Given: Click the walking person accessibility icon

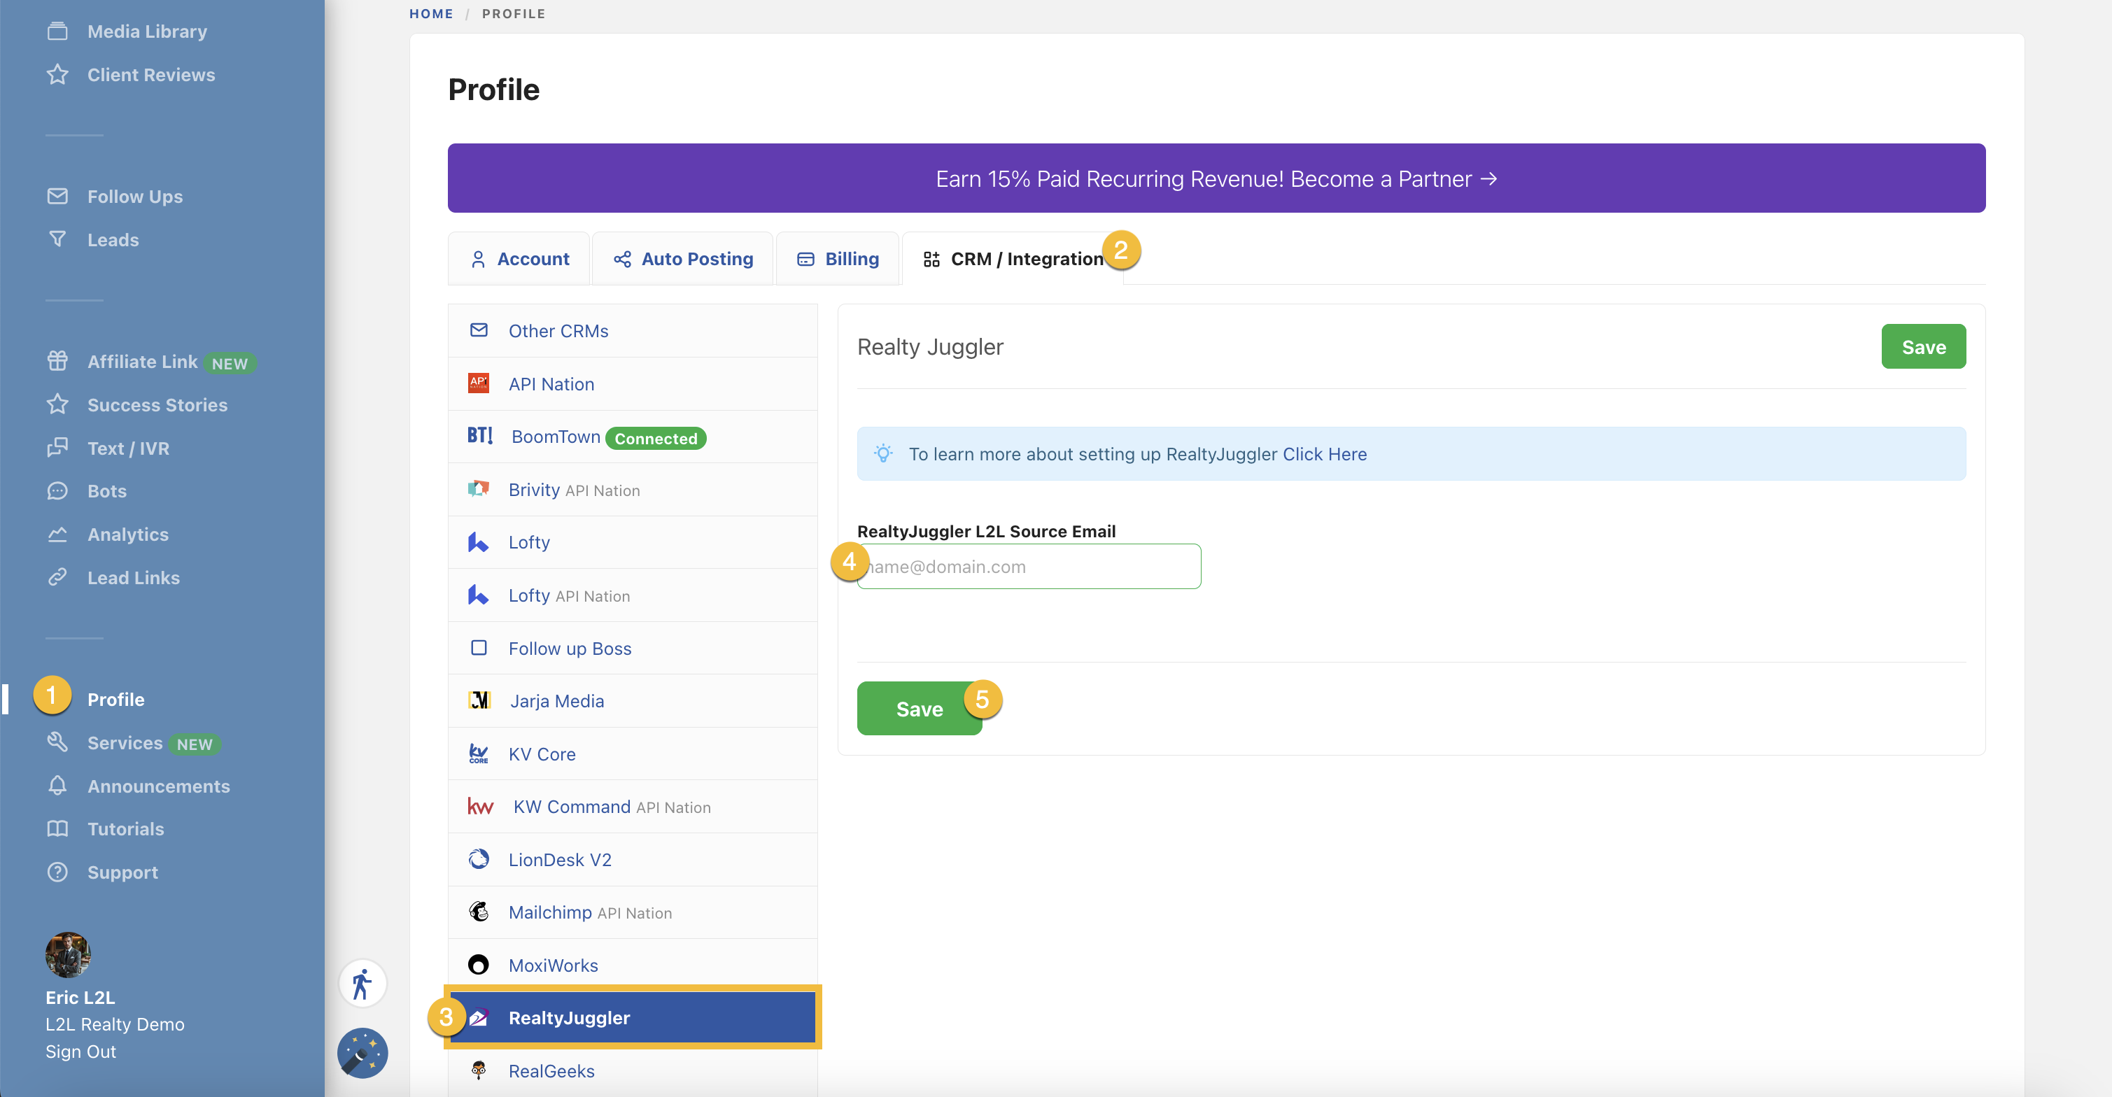Looking at the screenshot, I should point(362,983).
